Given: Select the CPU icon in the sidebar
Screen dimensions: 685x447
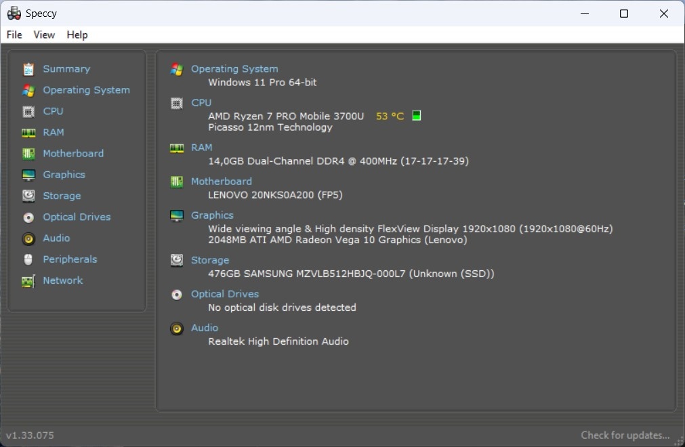Looking at the screenshot, I should (x=28, y=111).
